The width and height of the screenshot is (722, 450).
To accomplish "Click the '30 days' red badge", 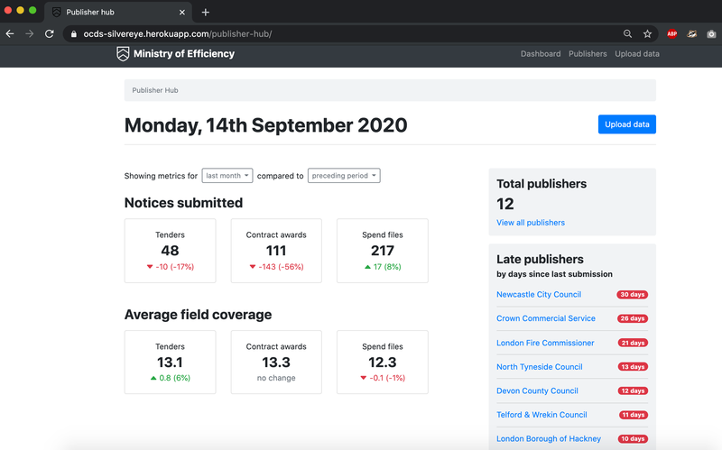I will 633,295.
